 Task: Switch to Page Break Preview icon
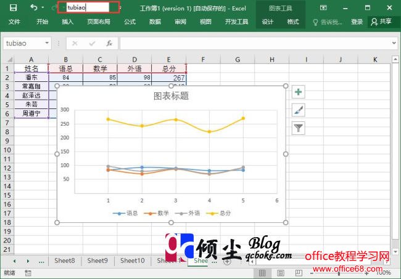point(299,273)
